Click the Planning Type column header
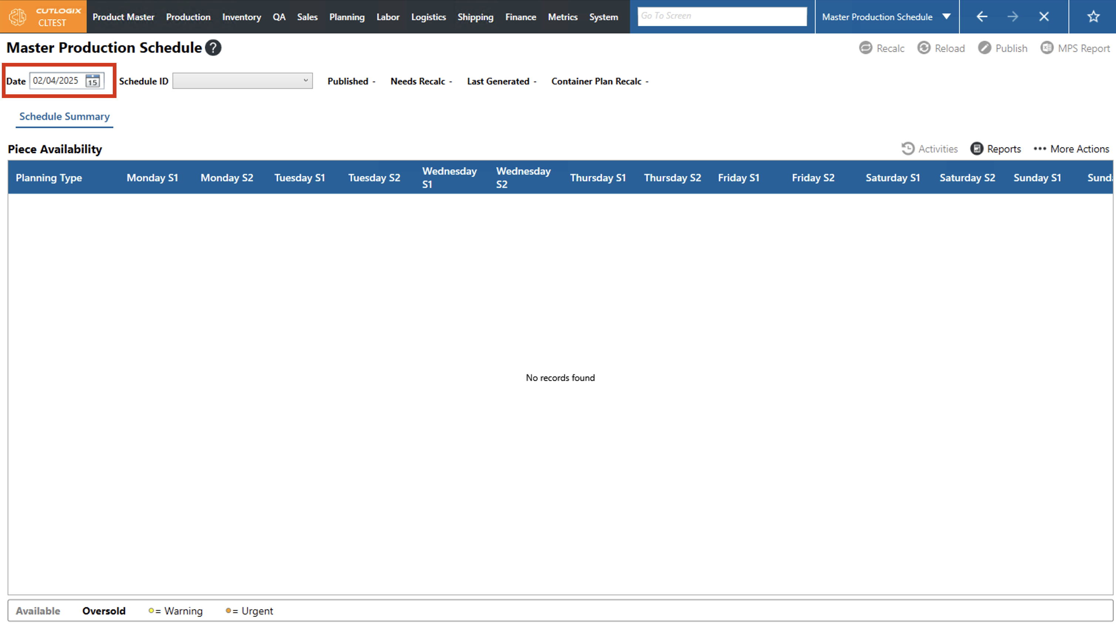This screenshot has width=1116, height=625. pyautogui.click(x=49, y=178)
